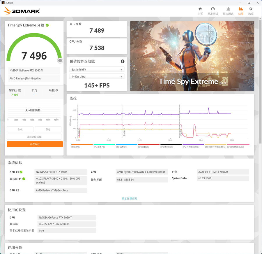Click the 加载 load button
Viewport: 262px width, 254px height.
coord(20,129)
